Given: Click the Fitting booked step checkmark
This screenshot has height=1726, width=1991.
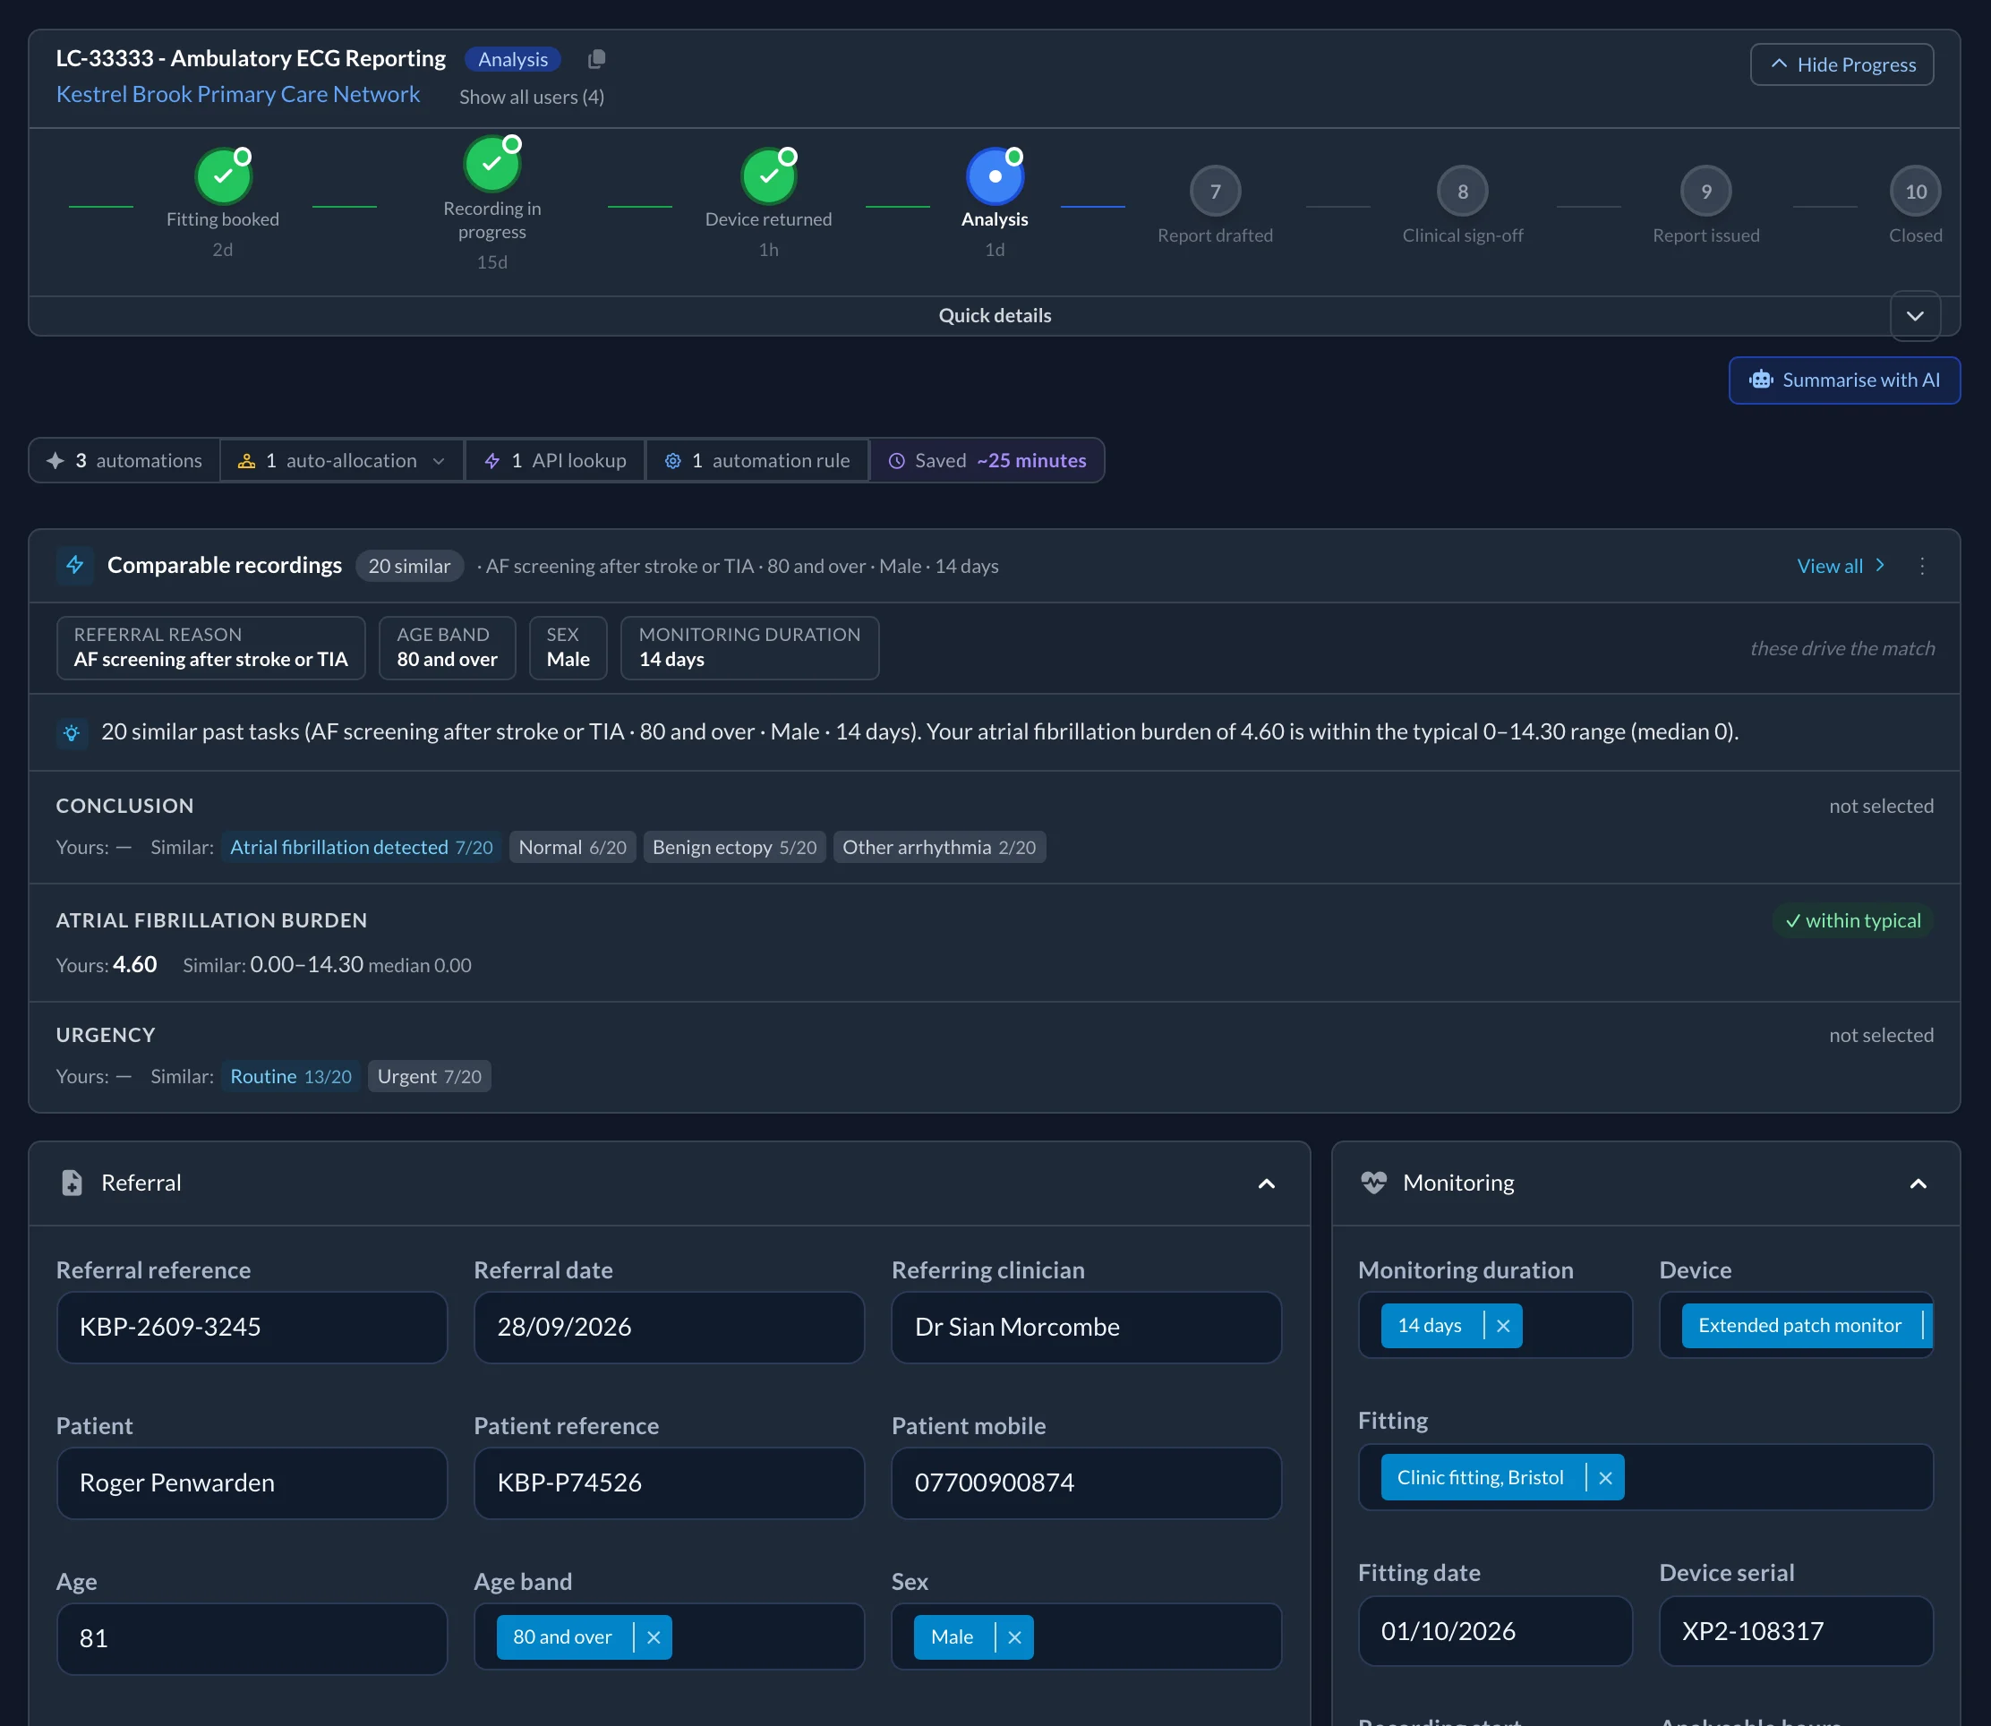Looking at the screenshot, I should [224, 176].
